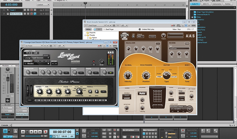Click the Fast Forward transport button
The image size is (237, 139).
tap(40, 132)
